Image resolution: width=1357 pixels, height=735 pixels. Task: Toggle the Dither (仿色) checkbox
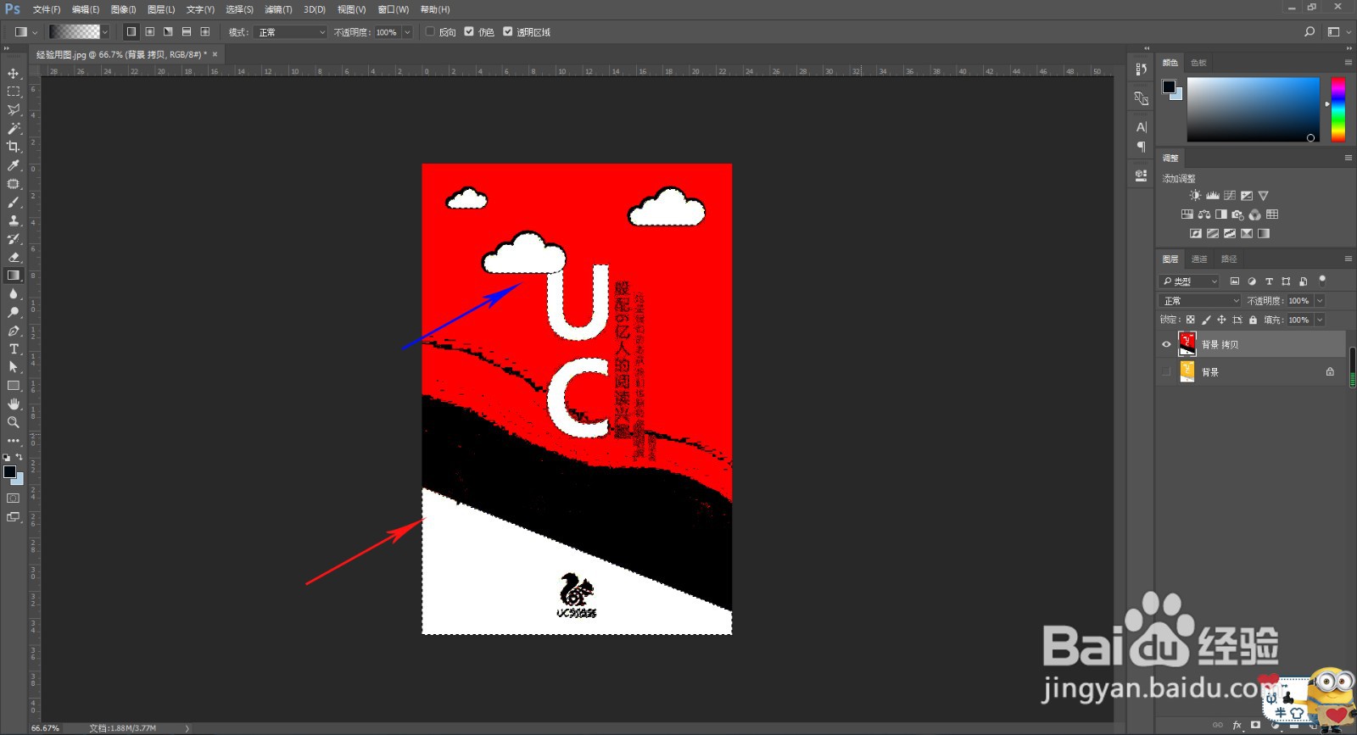(x=469, y=32)
